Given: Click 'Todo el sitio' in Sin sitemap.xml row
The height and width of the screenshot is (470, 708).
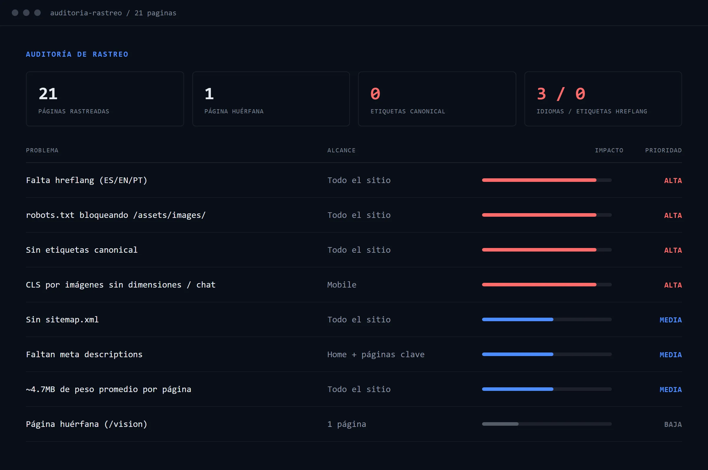Looking at the screenshot, I should [x=359, y=319].
